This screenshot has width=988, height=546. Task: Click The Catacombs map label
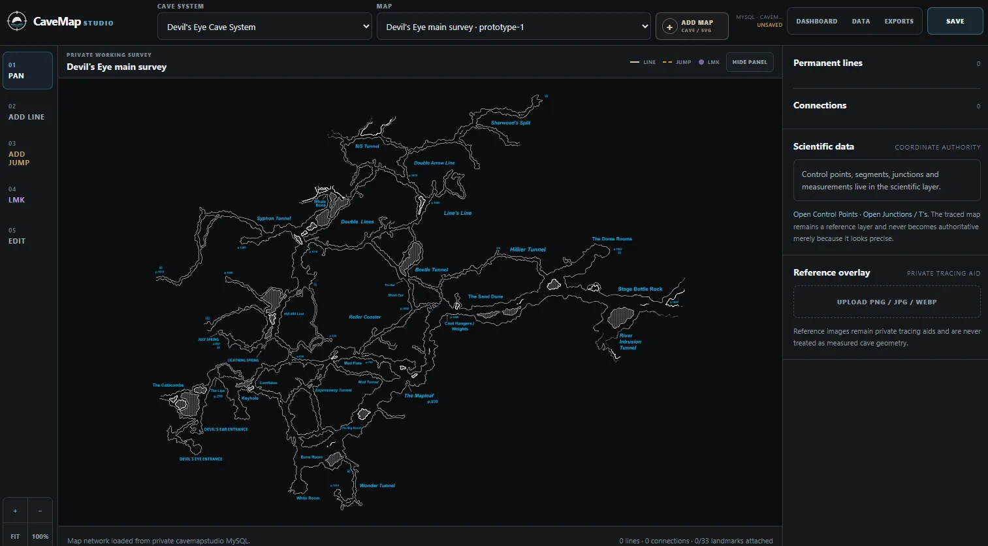click(168, 385)
